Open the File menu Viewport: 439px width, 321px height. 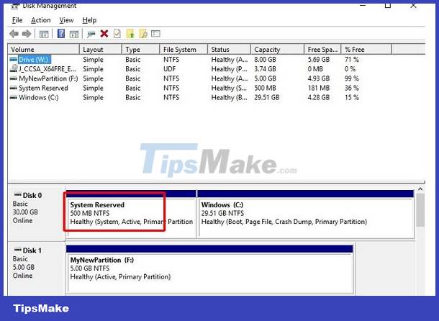tap(17, 20)
